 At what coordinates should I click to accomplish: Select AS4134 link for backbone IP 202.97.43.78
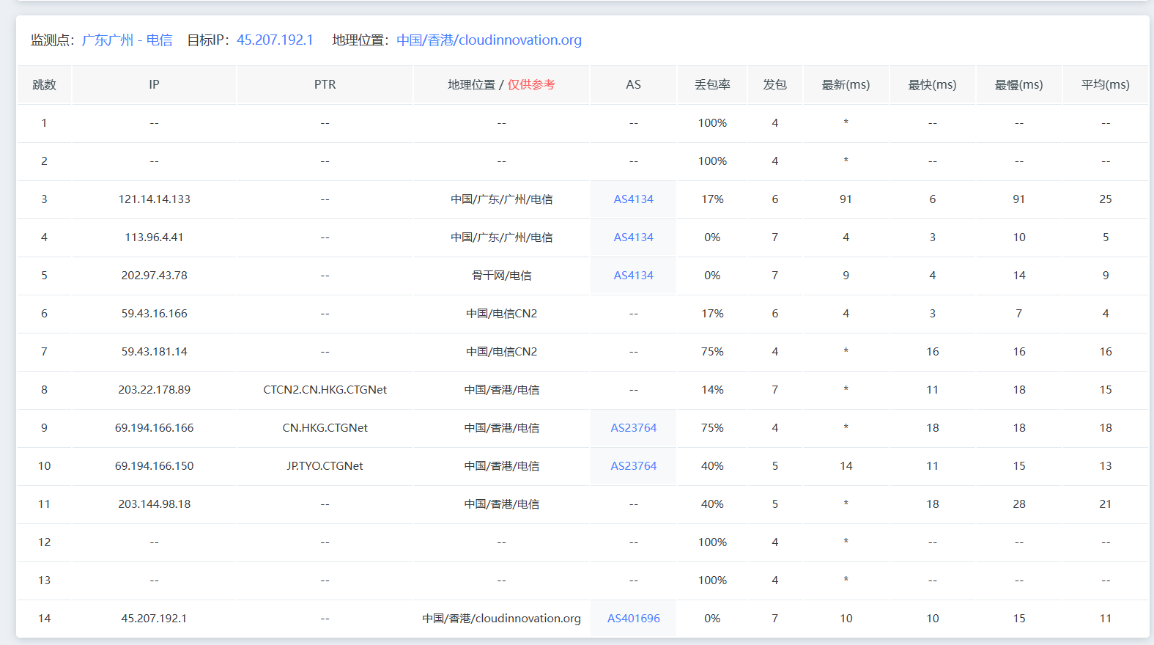click(x=633, y=276)
